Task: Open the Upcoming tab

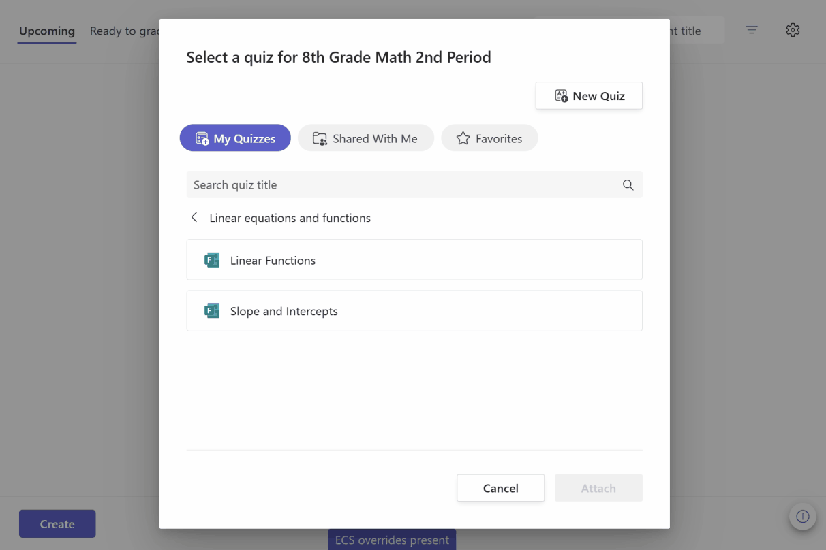Action: [46, 31]
